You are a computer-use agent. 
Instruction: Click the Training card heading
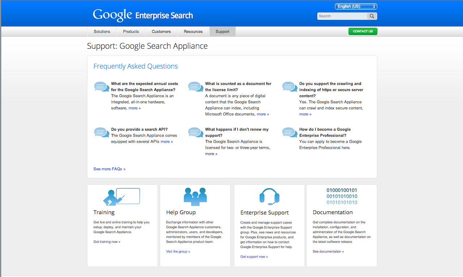click(104, 212)
